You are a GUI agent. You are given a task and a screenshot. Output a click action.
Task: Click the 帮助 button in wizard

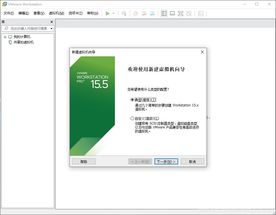tap(84, 161)
